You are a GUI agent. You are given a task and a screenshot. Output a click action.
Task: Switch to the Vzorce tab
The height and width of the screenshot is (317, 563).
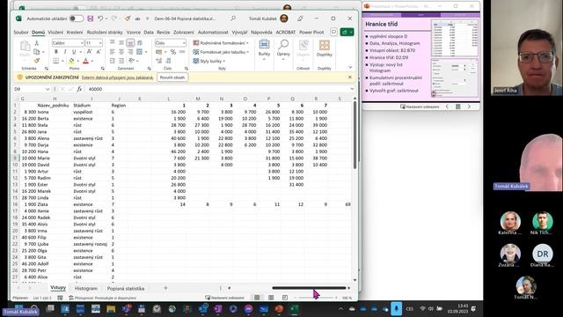click(133, 32)
